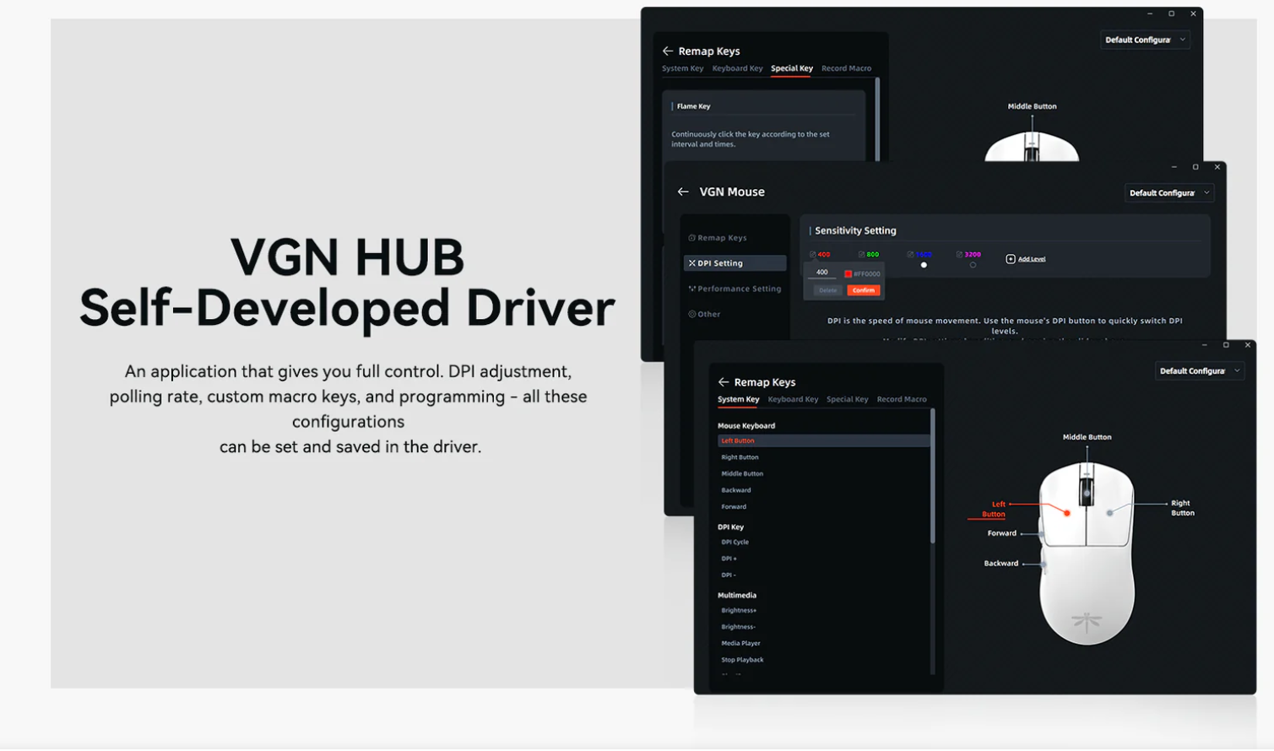Screen dimensions: 1274x751
Task: Click the edit icon next to 1600 DPI
Action: tap(911, 254)
